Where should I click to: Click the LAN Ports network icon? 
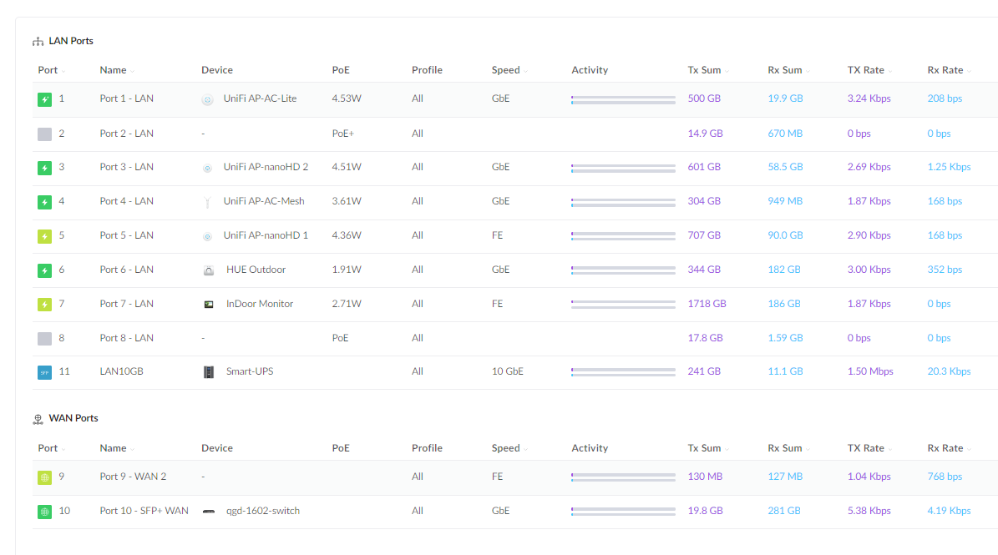(x=38, y=42)
